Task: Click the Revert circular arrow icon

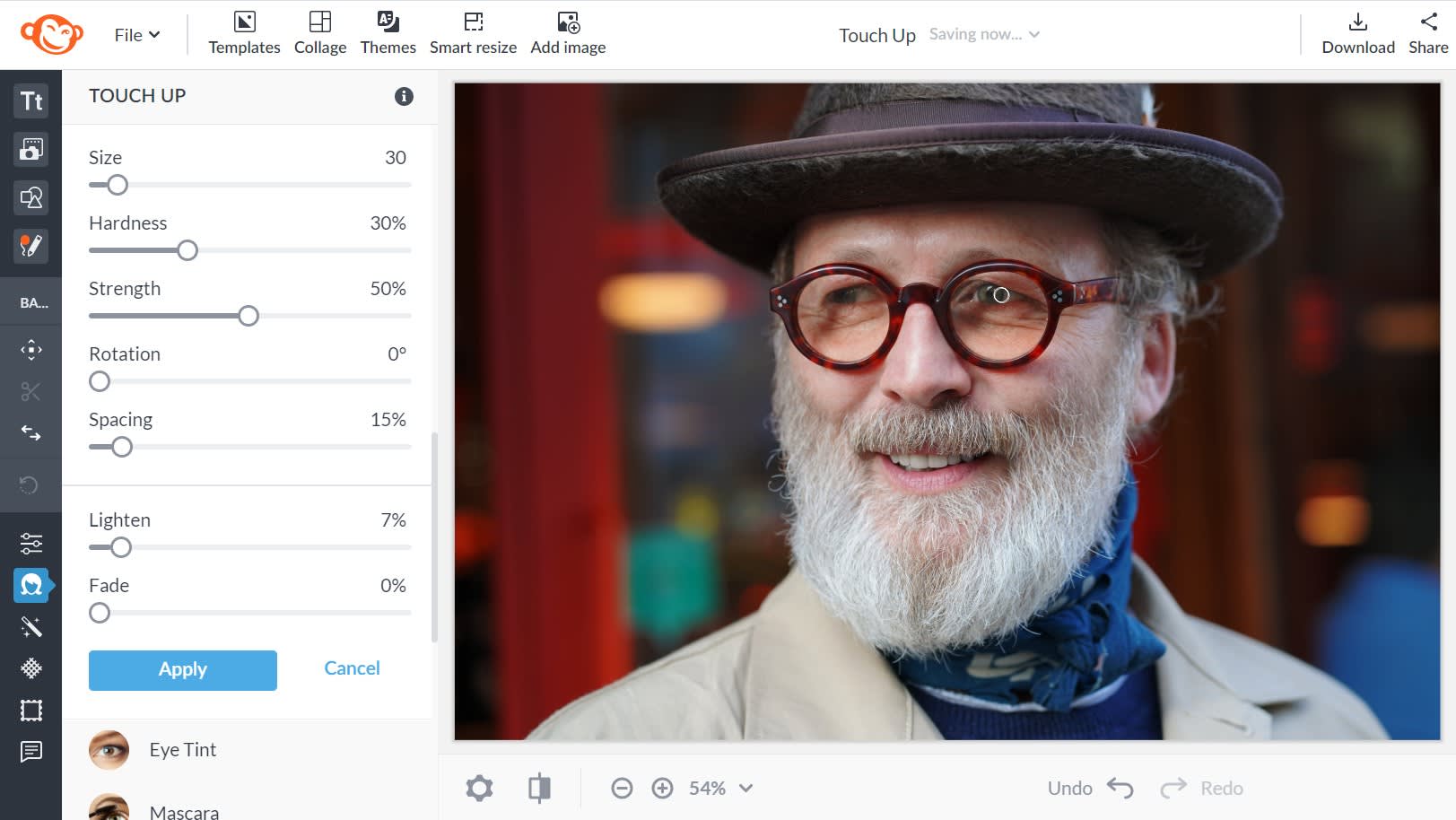Action: (30, 485)
